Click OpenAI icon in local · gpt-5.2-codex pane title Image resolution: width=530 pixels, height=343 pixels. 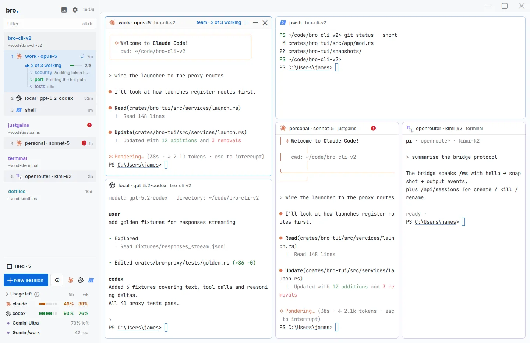(x=112, y=185)
